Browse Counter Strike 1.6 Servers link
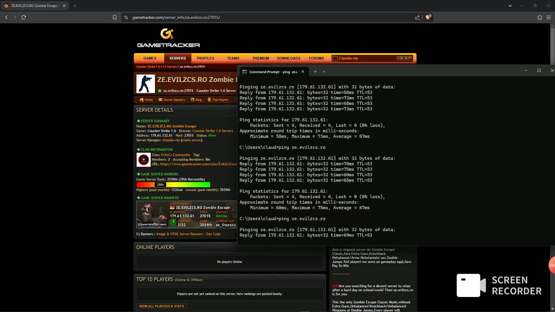The width and height of the screenshot is (555, 312). 213,131
